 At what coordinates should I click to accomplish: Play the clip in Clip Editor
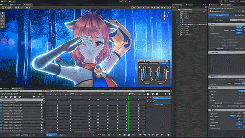(x=153, y=135)
